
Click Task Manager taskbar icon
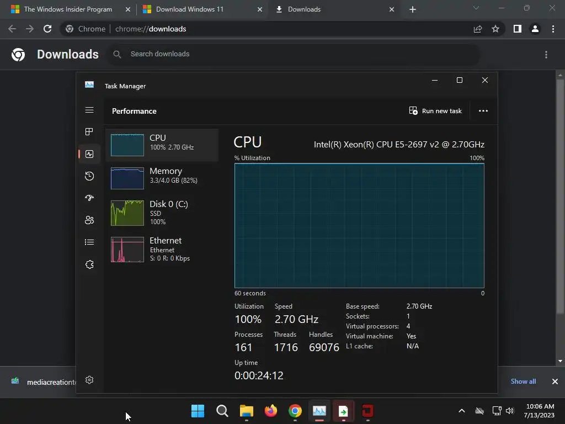tap(319, 411)
